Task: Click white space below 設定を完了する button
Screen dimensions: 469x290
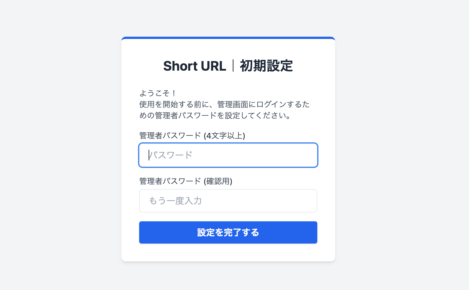Action: click(228, 252)
